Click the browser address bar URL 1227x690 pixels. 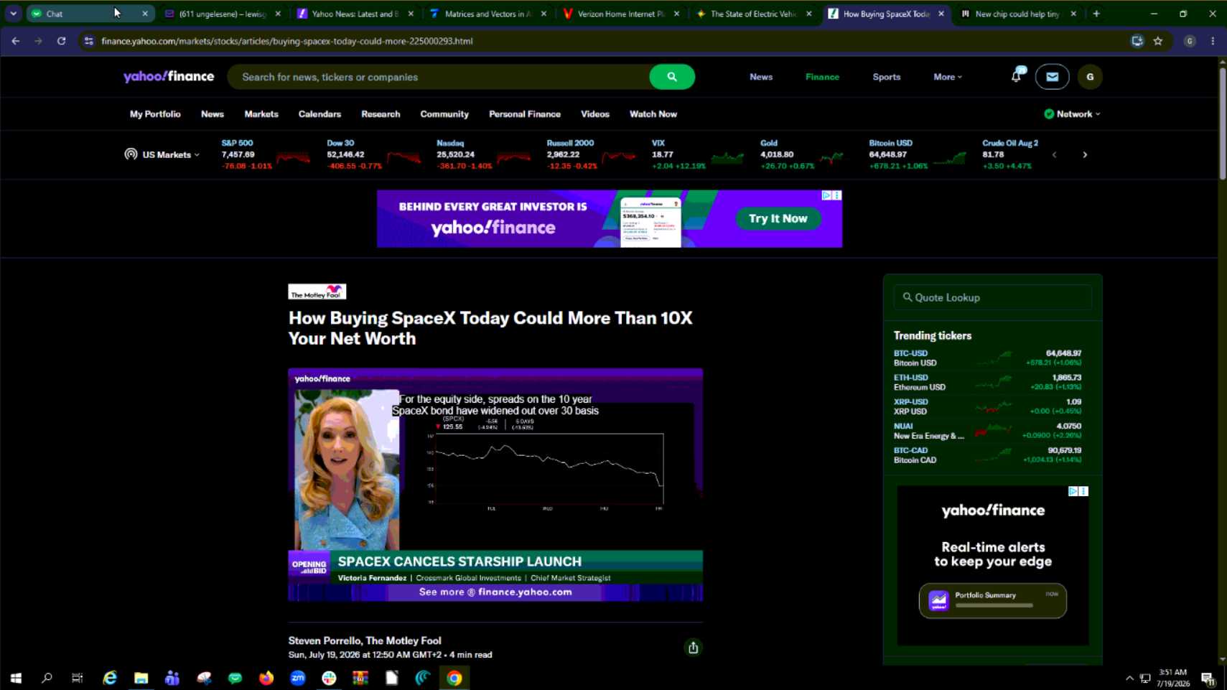287,41
